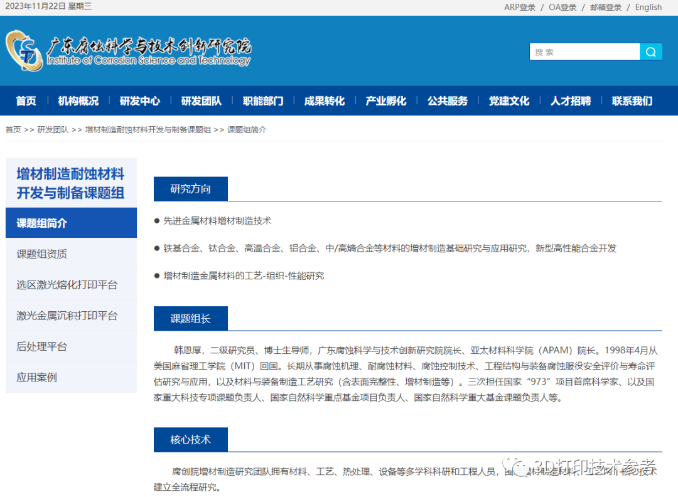Click the date 2023年11月22日 星期三
This screenshot has width=678, height=497.
click(x=48, y=6)
